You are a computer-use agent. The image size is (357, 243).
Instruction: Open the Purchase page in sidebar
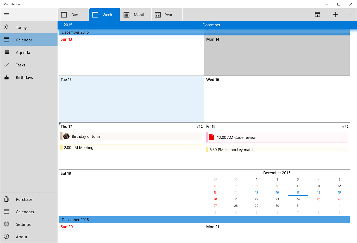(x=24, y=200)
